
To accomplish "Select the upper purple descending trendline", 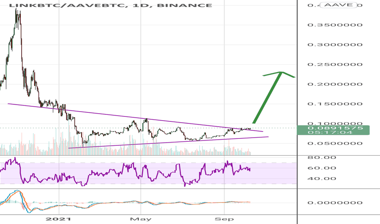I will tap(136, 118).
